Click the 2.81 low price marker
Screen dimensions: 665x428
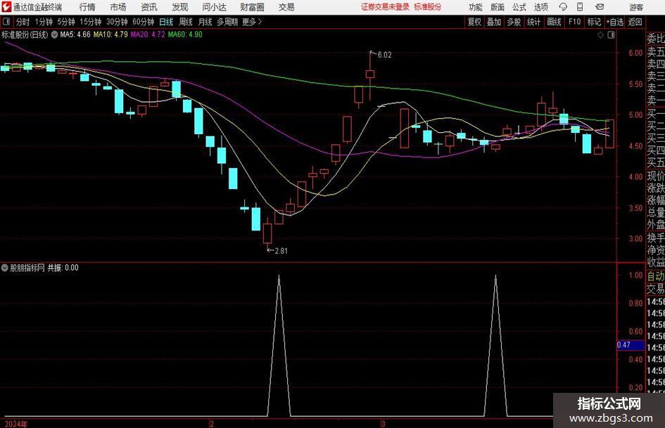click(x=281, y=251)
